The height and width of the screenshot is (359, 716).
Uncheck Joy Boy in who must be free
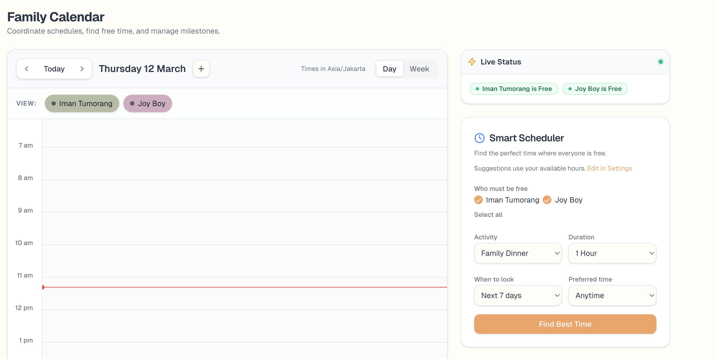(x=547, y=200)
